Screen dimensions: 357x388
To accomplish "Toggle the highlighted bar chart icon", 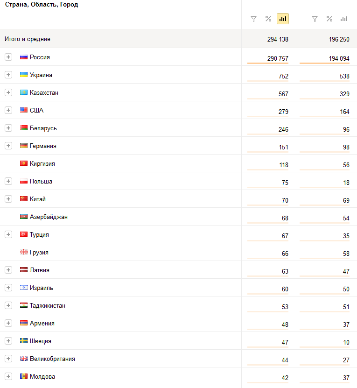I will click(x=283, y=19).
